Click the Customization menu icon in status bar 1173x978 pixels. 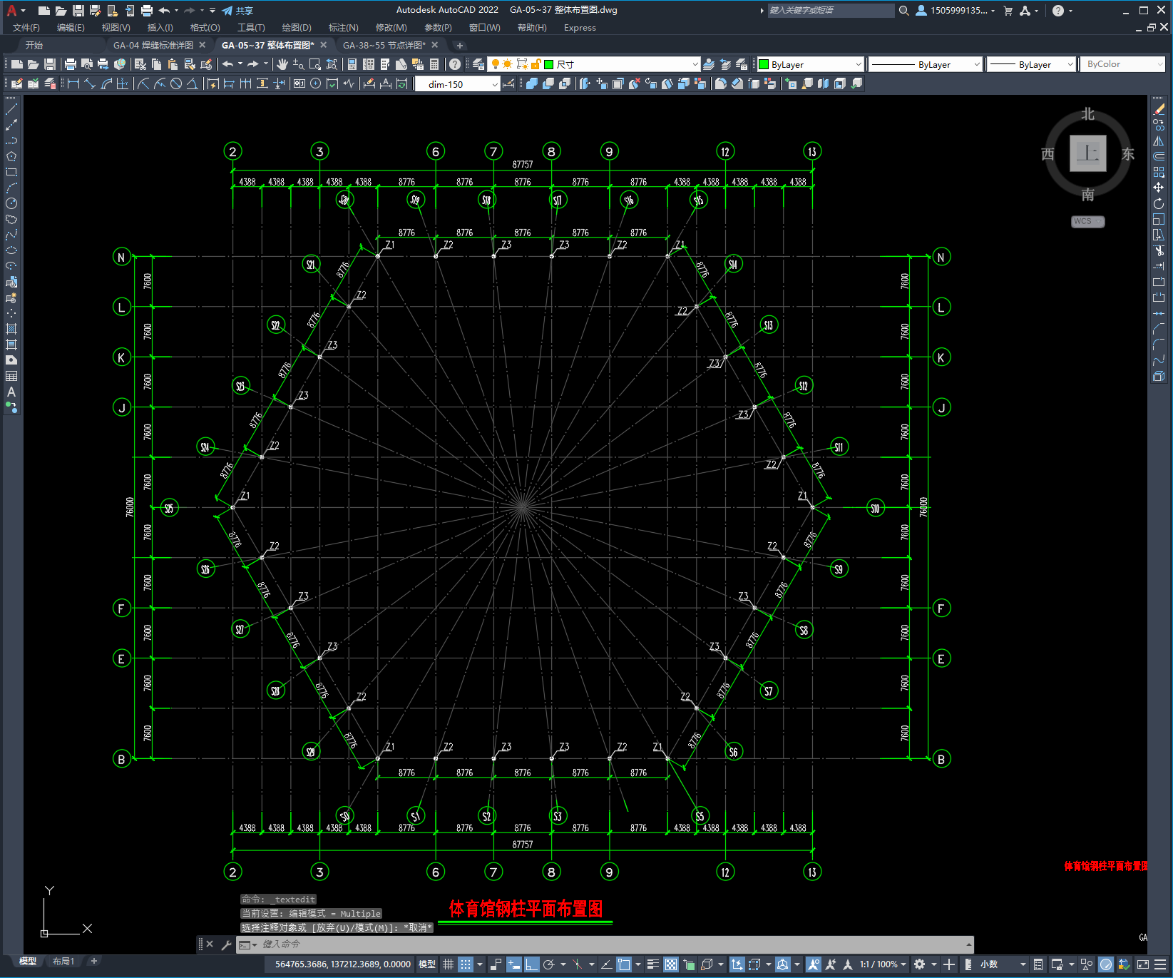point(1162,964)
